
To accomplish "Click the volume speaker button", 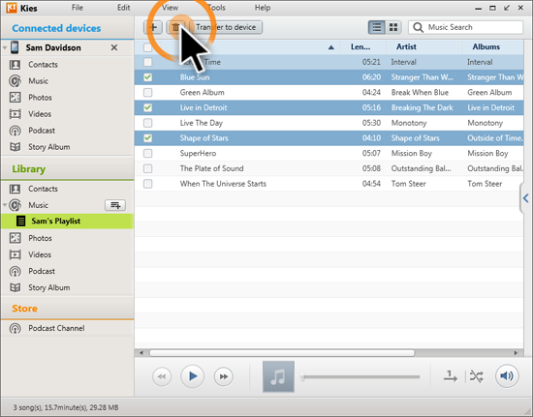I will click(x=507, y=376).
